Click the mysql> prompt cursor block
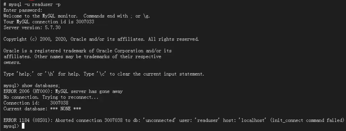 click(23, 126)
